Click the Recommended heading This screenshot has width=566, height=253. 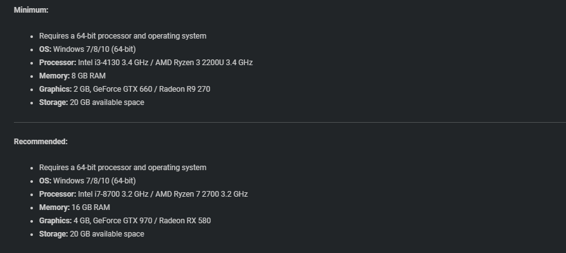(x=41, y=142)
